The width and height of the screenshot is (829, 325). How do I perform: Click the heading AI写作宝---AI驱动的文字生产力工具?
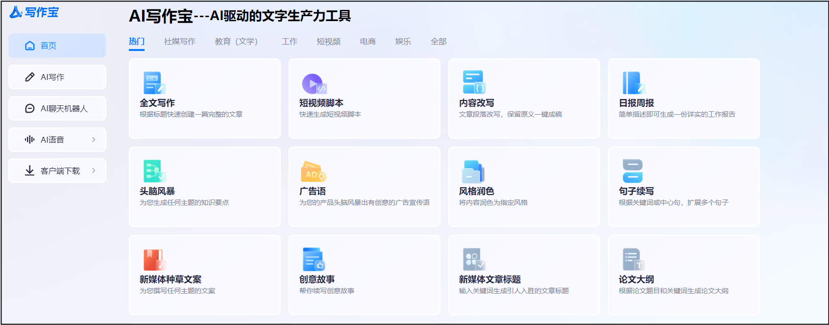coord(240,16)
